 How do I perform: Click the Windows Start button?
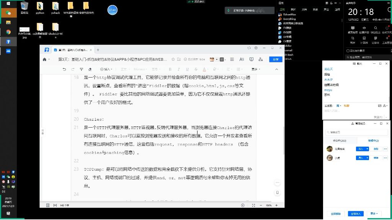[8, 3]
